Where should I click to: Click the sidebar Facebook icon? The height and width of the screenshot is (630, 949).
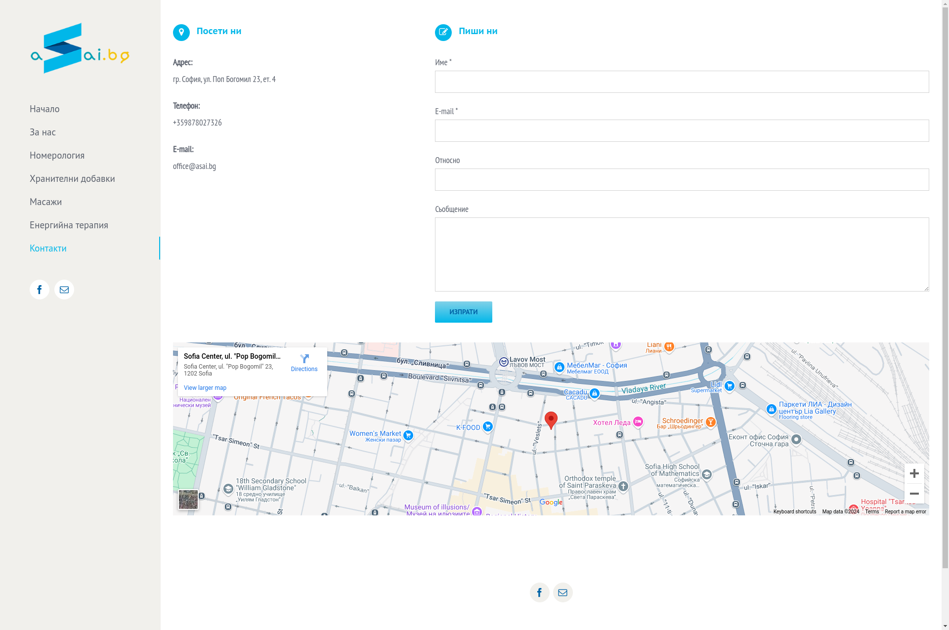pos(40,290)
